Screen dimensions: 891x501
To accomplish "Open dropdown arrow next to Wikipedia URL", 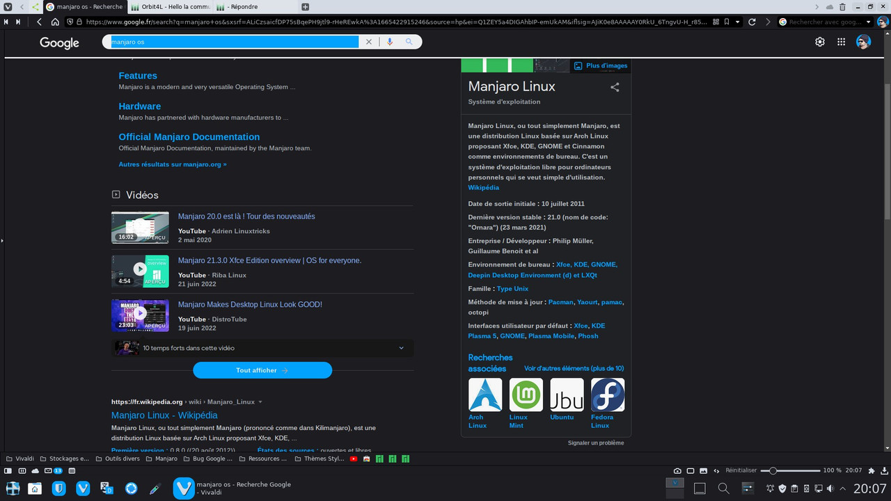I will tap(260, 402).
